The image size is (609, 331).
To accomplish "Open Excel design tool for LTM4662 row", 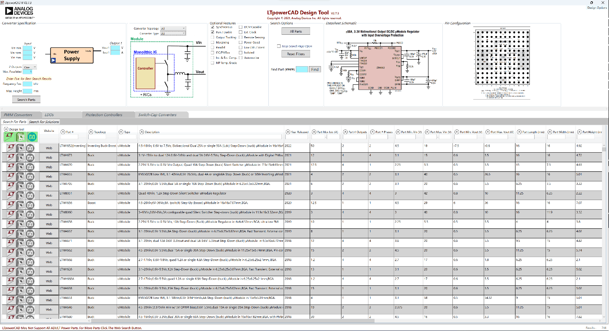I will (x=20, y=252).
